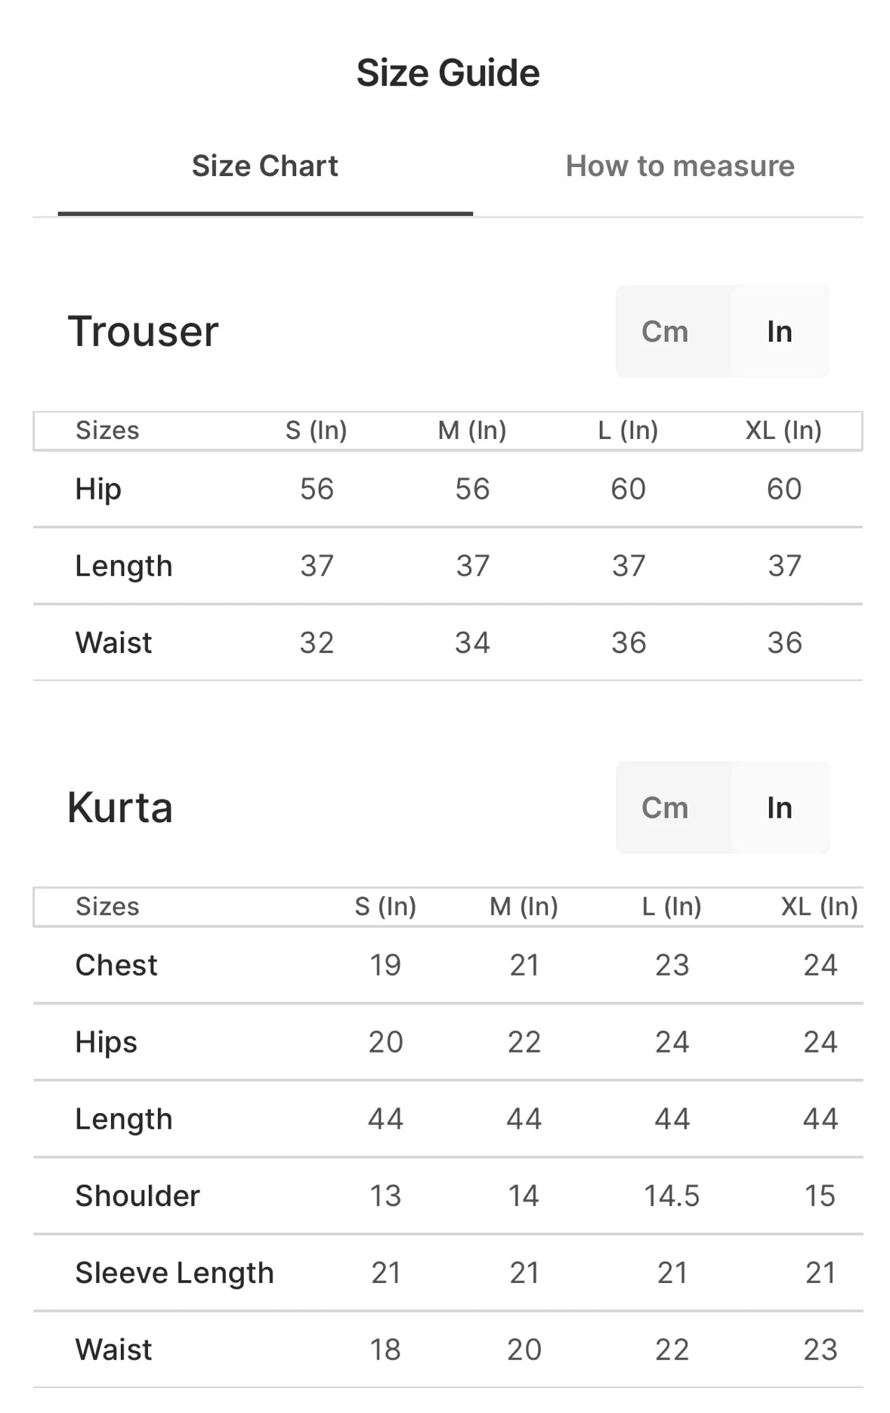Click the Shoulder row label in Kurta table
Image resolution: width=890 pixels, height=1413 pixels.
(138, 1196)
